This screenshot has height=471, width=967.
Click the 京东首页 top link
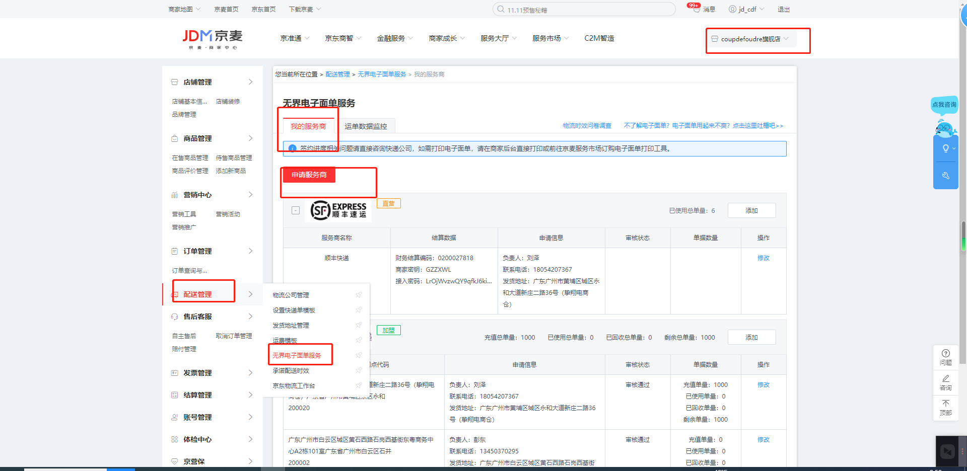pyautogui.click(x=263, y=9)
